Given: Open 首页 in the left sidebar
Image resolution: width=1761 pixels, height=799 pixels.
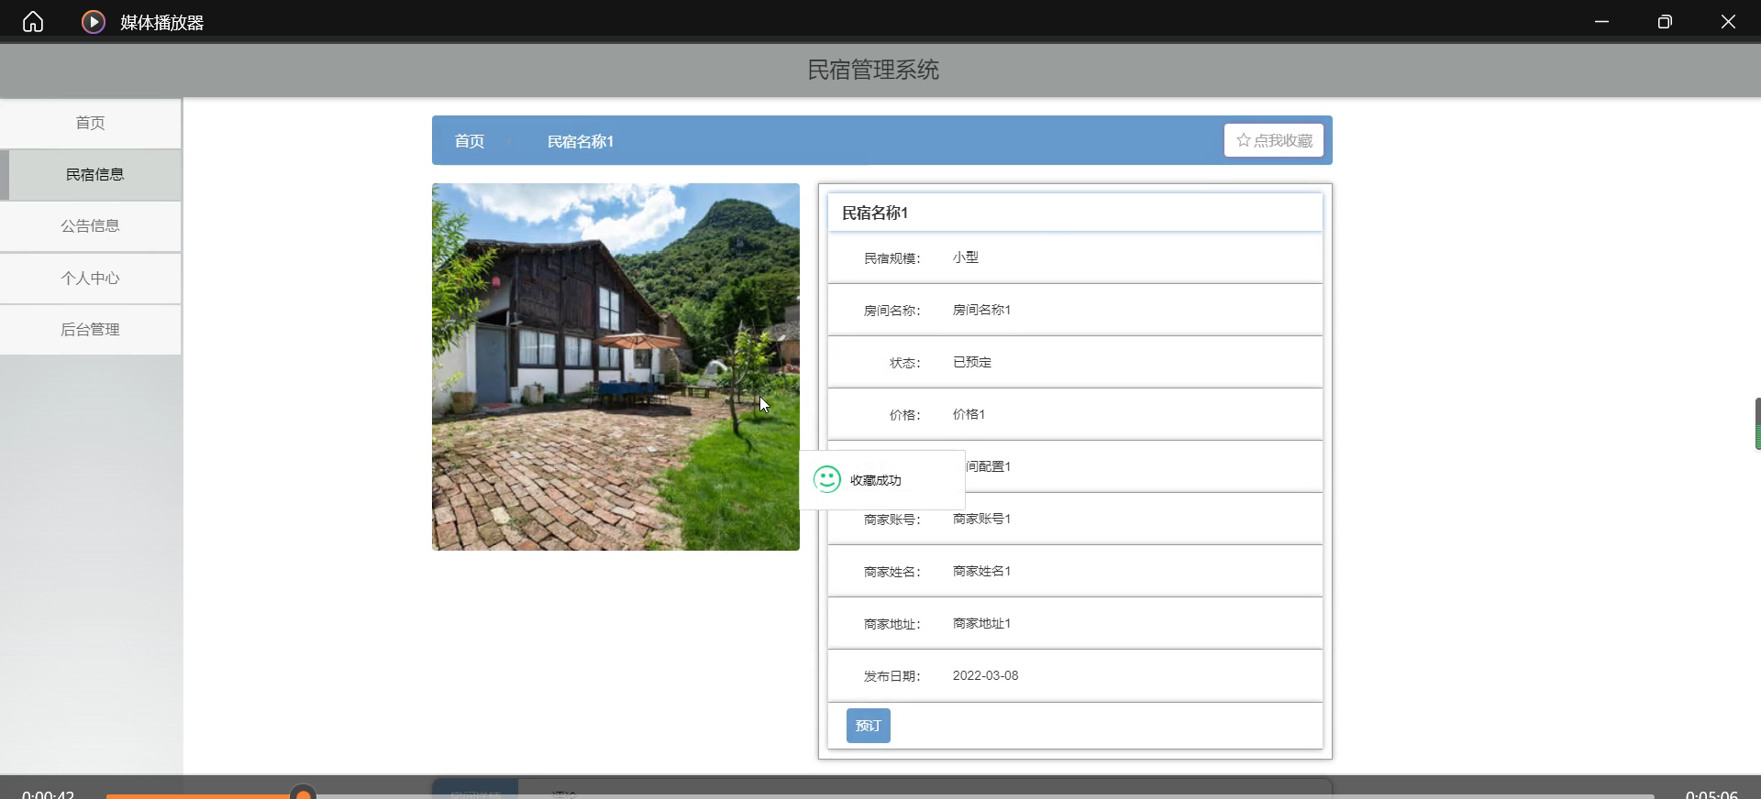Looking at the screenshot, I should point(91,123).
